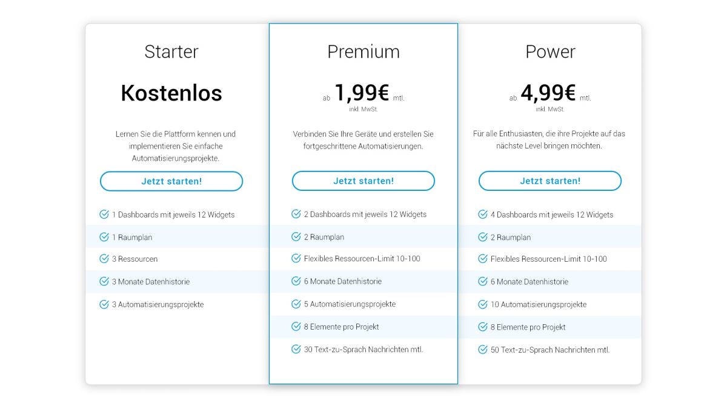The width and height of the screenshot is (727, 409).
Task: Click the checkmark next to "10 Automatisierungsprojekte"
Action: point(482,304)
